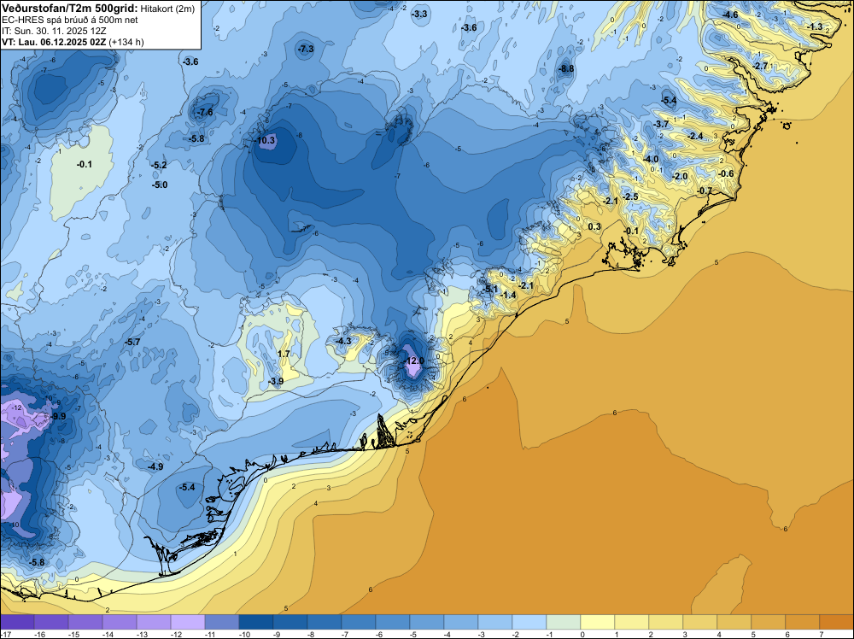Click the 1.7 warm spot value

[x=284, y=354]
